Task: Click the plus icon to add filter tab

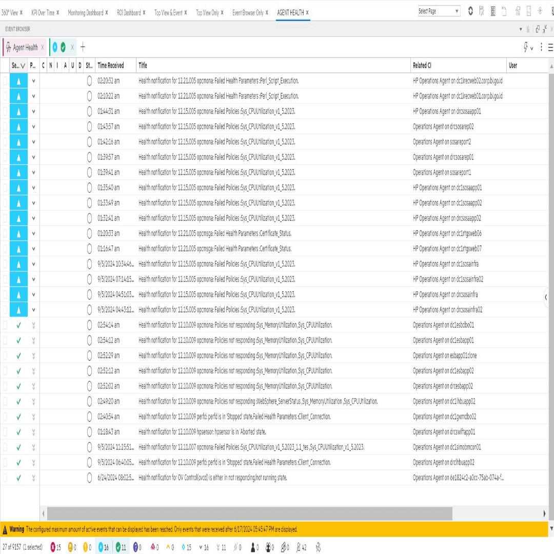Action: click(x=83, y=47)
